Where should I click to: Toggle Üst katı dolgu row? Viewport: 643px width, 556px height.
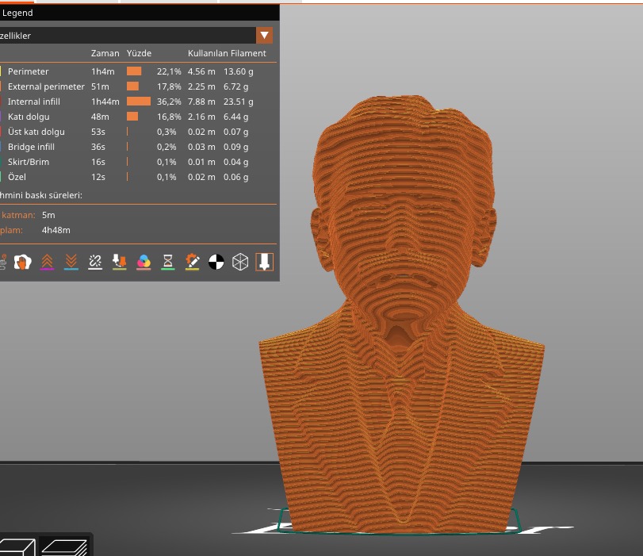click(x=138, y=132)
